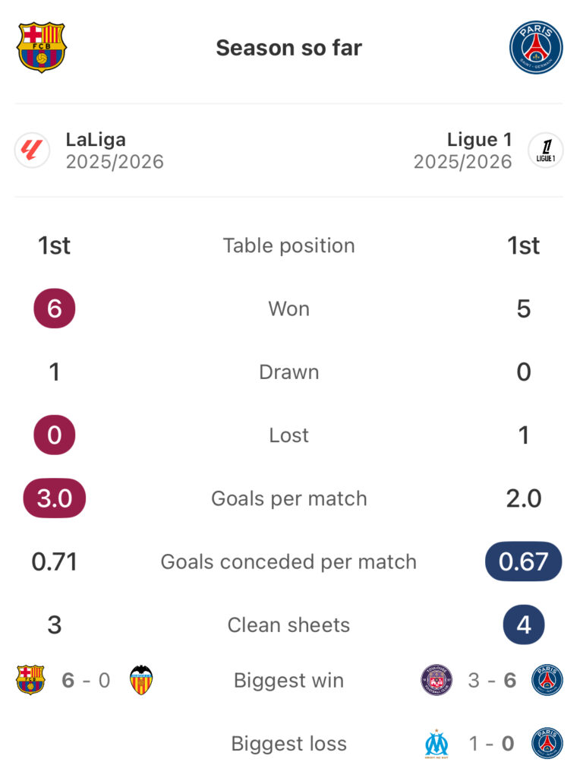
Task: Tap the Season so far heading
Action: coord(288,47)
